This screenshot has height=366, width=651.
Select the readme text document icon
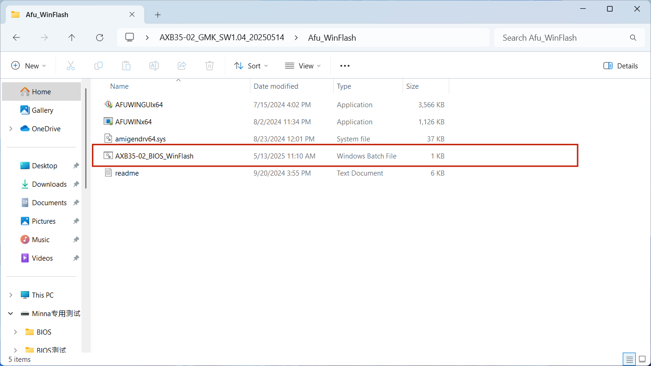tap(108, 173)
